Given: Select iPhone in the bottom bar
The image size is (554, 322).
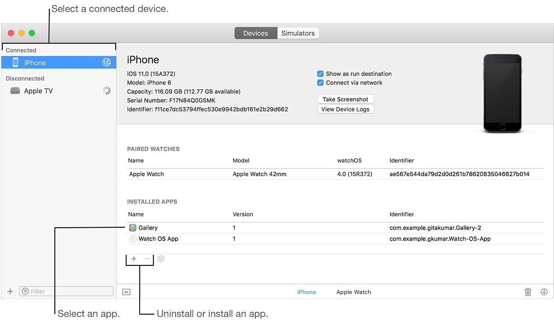Looking at the screenshot, I should point(306,292).
